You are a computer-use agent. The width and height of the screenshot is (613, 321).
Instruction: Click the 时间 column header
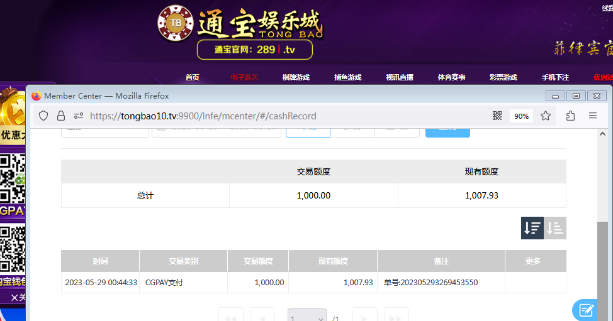[x=100, y=261]
